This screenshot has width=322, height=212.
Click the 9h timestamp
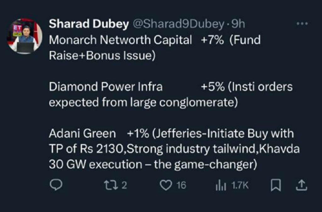(x=238, y=25)
